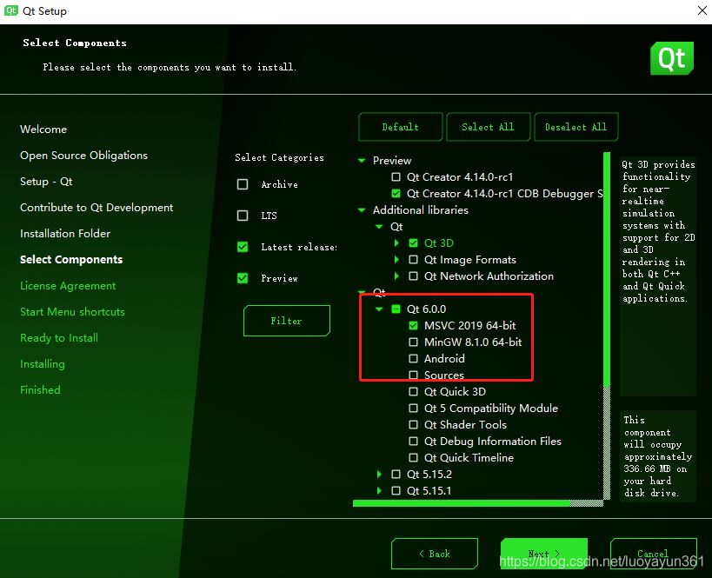This screenshot has height=578, width=712.
Task: Collapse the Preview tree node
Action: click(362, 160)
